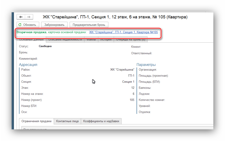Select the Файлы tab
Viewport: 225px width, 141px height.
pos(91,40)
